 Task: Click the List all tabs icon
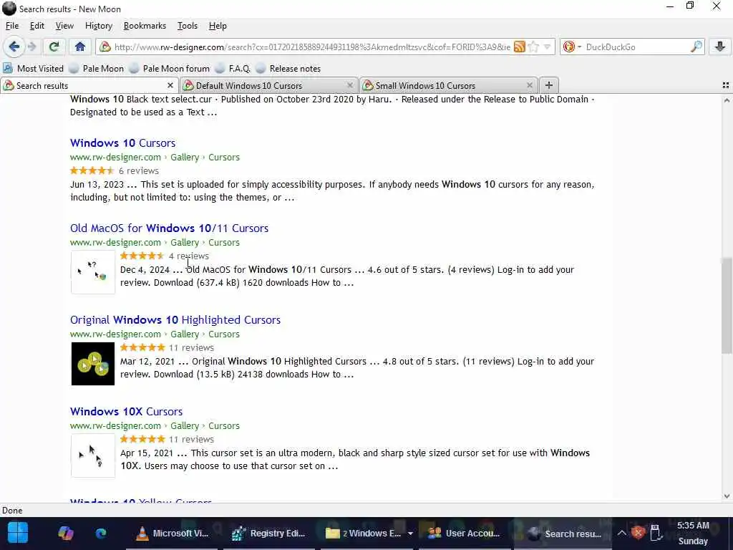pos(726,85)
